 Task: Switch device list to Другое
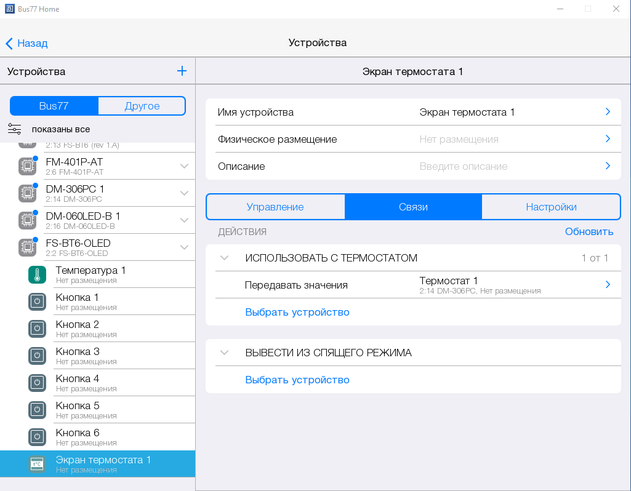pyautogui.click(x=142, y=106)
